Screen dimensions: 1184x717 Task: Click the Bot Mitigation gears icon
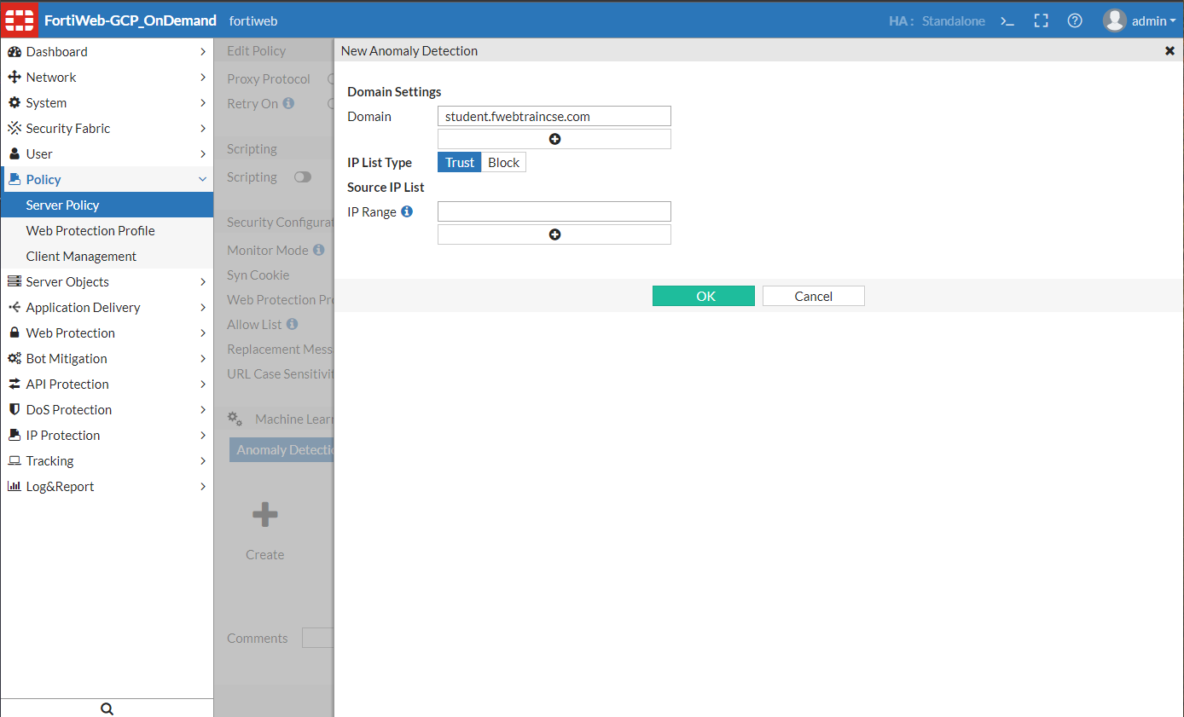(x=14, y=359)
